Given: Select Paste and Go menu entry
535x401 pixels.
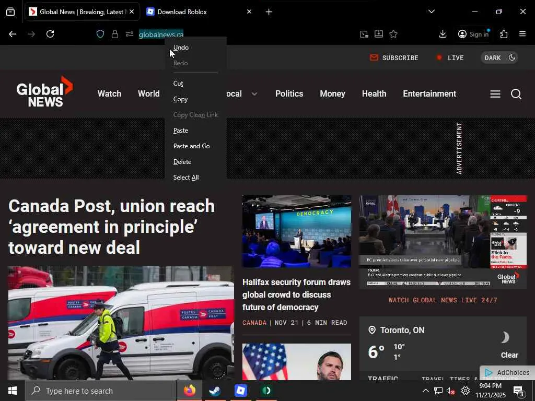Looking at the screenshot, I should click(x=195, y=146).
